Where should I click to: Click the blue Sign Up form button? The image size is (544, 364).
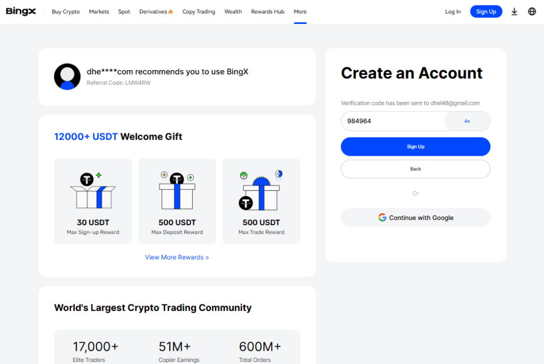pyautogui.click(x=415, y=147)
